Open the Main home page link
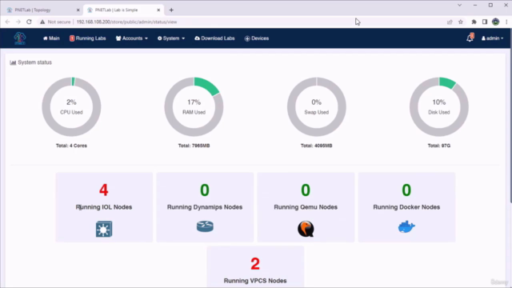This screenshot has height=288, width=512. coord(51,38)
